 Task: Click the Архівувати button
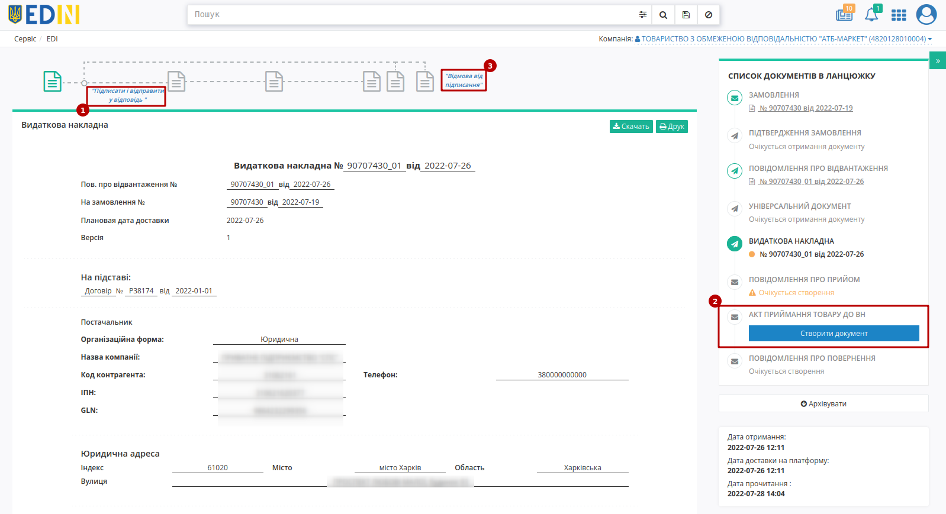coord(823,404)
